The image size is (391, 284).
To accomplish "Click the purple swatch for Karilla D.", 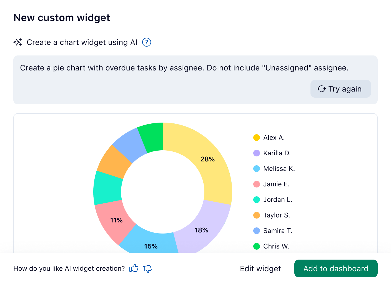I will pyautogui.click(x=256, y=153).
